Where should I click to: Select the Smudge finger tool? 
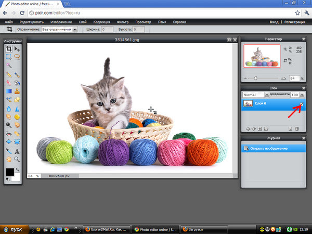tap(9, 117)
